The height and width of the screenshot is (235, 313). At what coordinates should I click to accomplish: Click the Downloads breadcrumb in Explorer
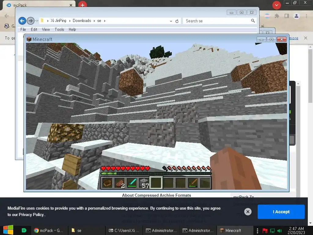pos(82,21)
